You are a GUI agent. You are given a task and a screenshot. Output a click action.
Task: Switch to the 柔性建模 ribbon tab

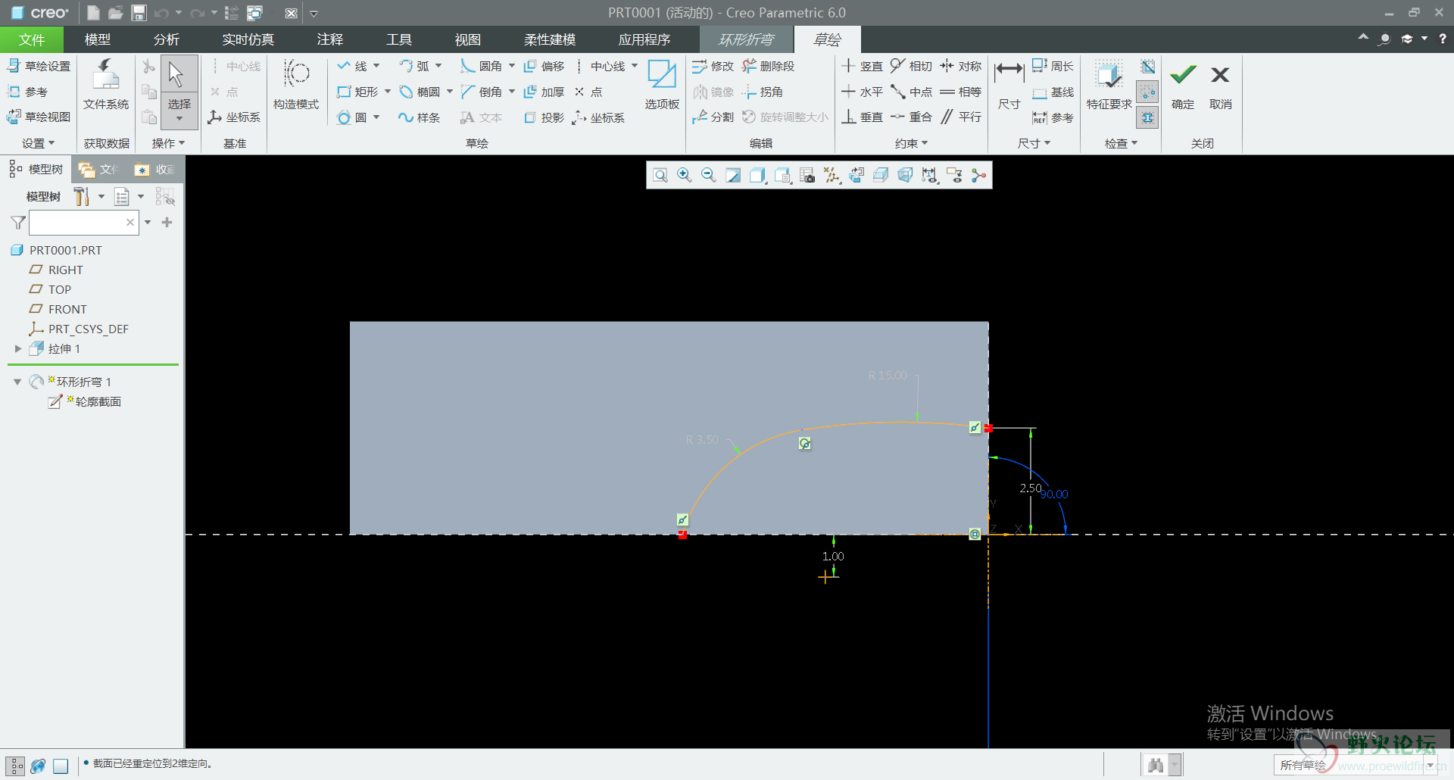pos(550,39)
